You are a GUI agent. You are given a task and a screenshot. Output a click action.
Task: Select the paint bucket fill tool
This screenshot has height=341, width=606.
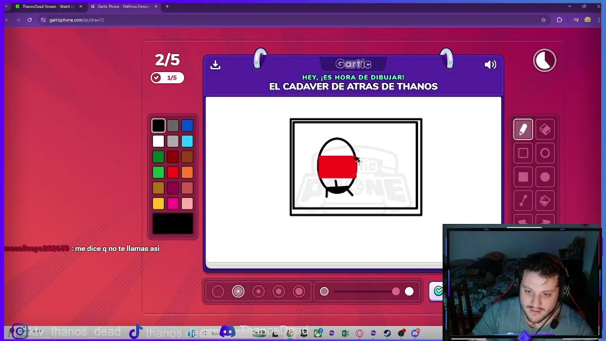[545, 201]
